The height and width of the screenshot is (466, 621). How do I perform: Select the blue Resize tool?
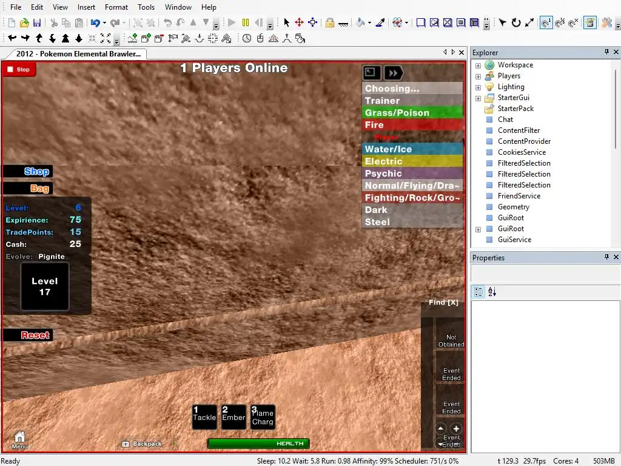coord(313,22)
